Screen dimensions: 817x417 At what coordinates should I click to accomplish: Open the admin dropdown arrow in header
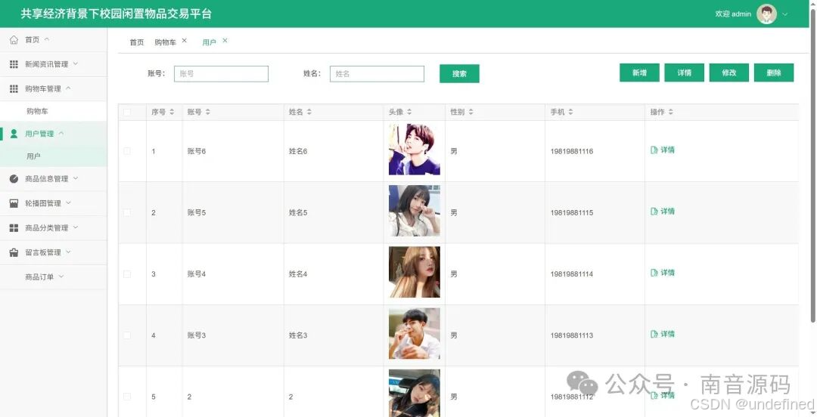(x=784, y=14)
